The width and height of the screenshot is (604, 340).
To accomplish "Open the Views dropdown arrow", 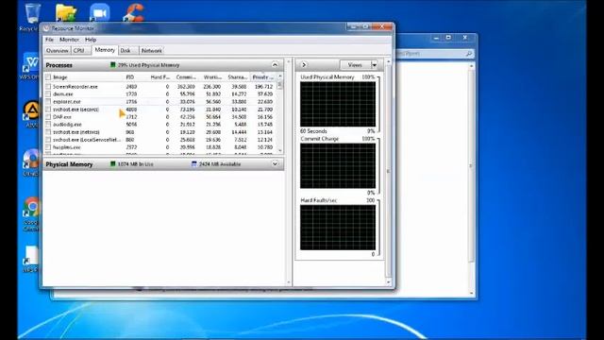I will tap(374, 65).
